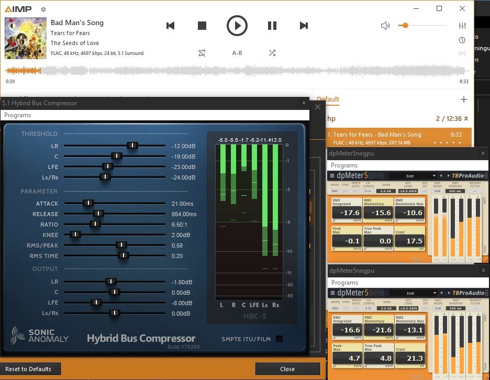Select the hp group header
Image resolution: width=490 pixels, height=380 pixels.
click(x=398, y=118)
